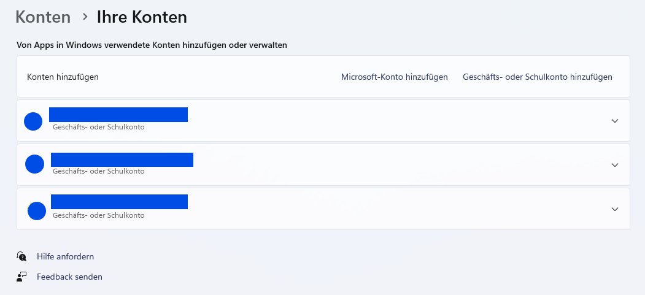The height and width of the screenshot is (295, 645).
Task: Click the second account's redacted name
Action: pyautogui.click(x=122, y=159)
